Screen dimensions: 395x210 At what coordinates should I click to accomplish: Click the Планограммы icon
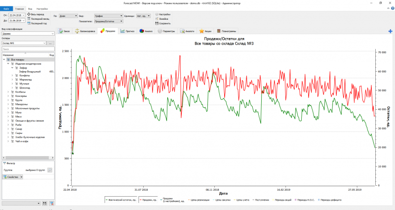pos(218,31)
